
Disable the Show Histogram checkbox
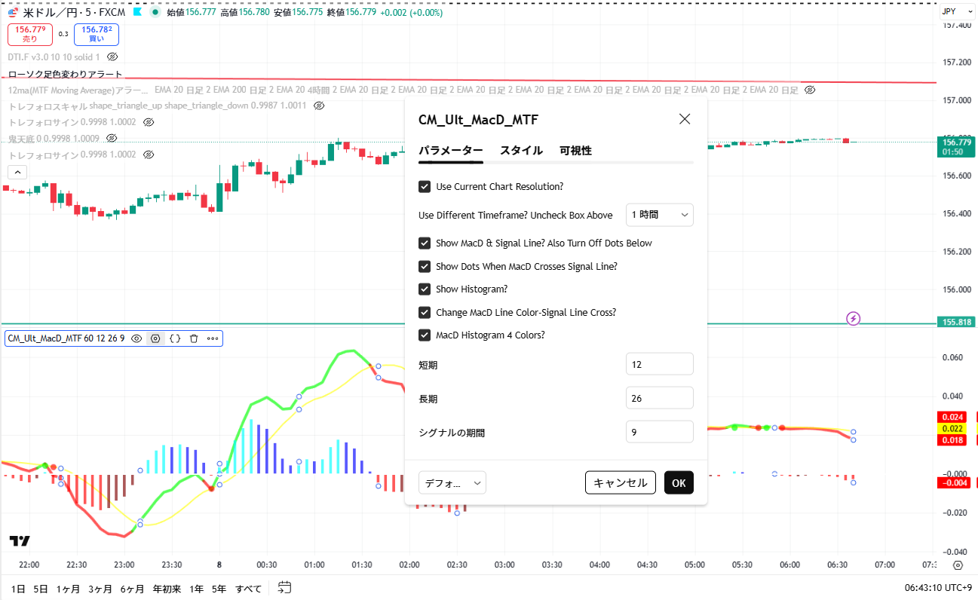pyautogui.click(x=425, y=289)
